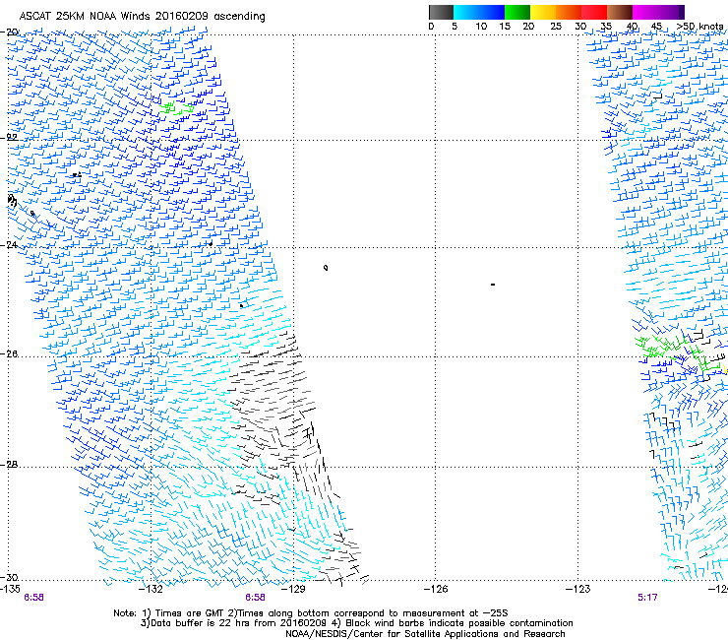Click the legend label '40' knots
The image size is (728, 640).
tap(632, 27)
